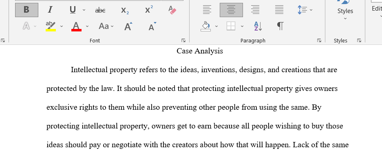Apply red font color
382x155 pixels.
(76, 26)
